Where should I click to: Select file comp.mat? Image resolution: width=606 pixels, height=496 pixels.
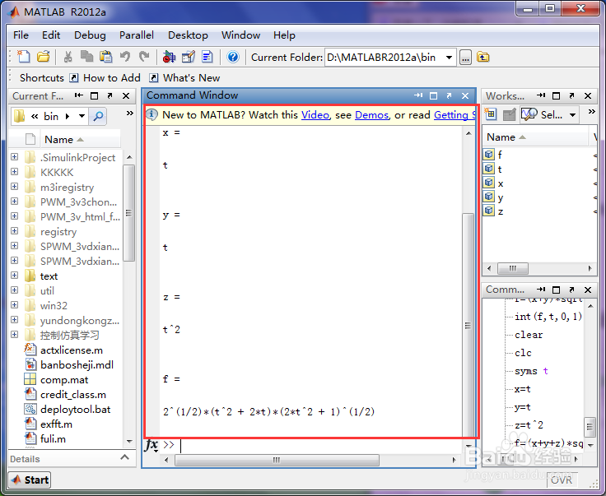click(x=64, y=380)
